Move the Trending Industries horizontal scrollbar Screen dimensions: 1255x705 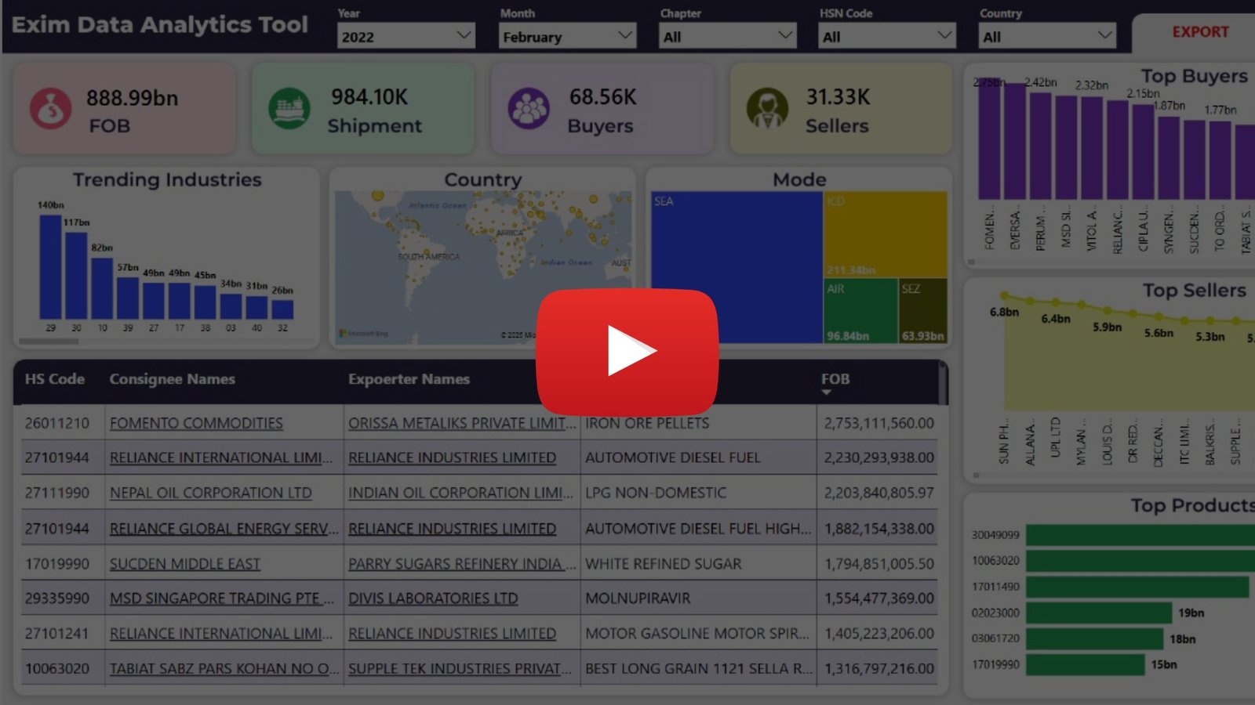(x=49, y=342)
